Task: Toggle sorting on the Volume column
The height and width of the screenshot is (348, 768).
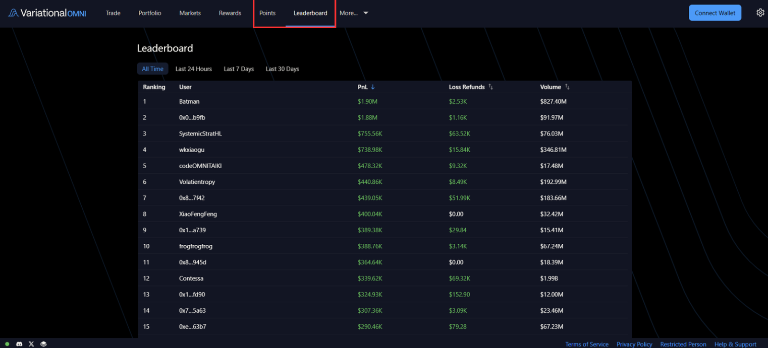Action: tap(566, 87)
